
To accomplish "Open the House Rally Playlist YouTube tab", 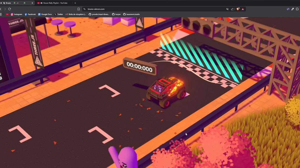I will (53, 3).
